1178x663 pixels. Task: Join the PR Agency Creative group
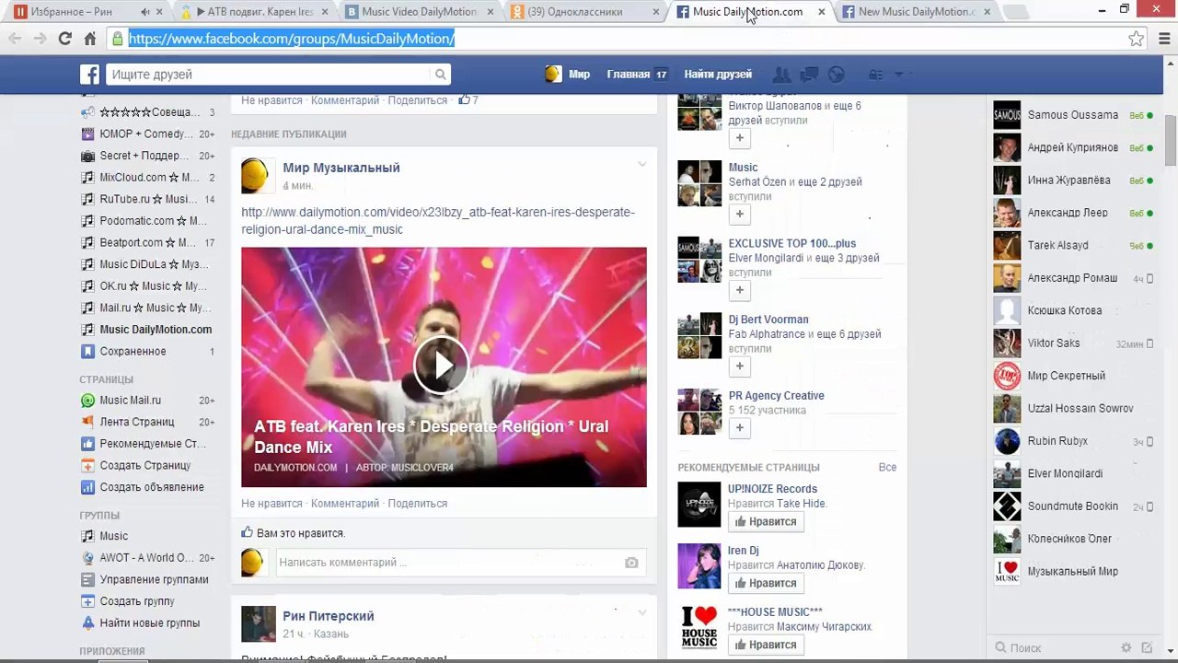(739, 427)
